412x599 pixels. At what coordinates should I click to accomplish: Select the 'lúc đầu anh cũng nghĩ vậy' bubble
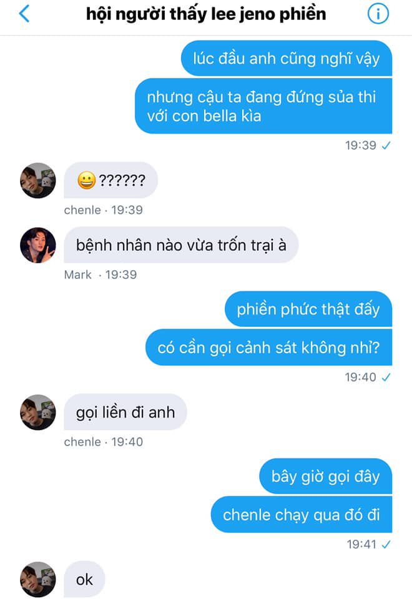point(287,59)
